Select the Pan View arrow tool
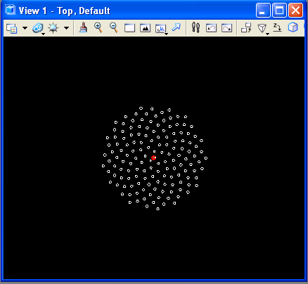Image resolution: width=308 pixels, height=284 pixels. click(x=176, y=27)
